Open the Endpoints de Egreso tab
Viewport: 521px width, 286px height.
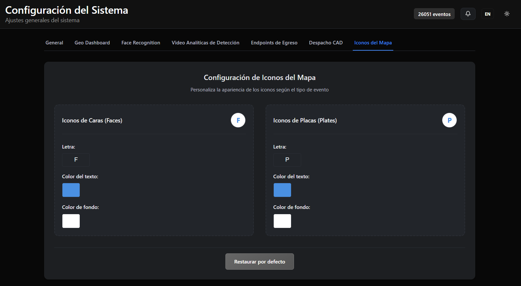[x=274, y=43]
